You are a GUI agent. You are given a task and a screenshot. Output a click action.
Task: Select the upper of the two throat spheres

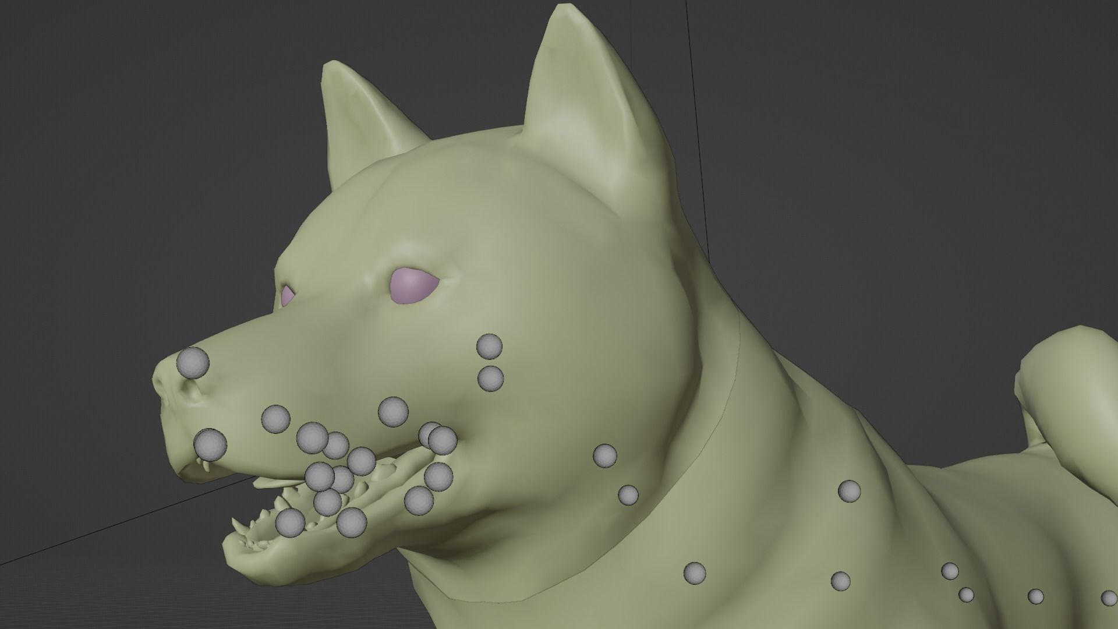point(605,455)
